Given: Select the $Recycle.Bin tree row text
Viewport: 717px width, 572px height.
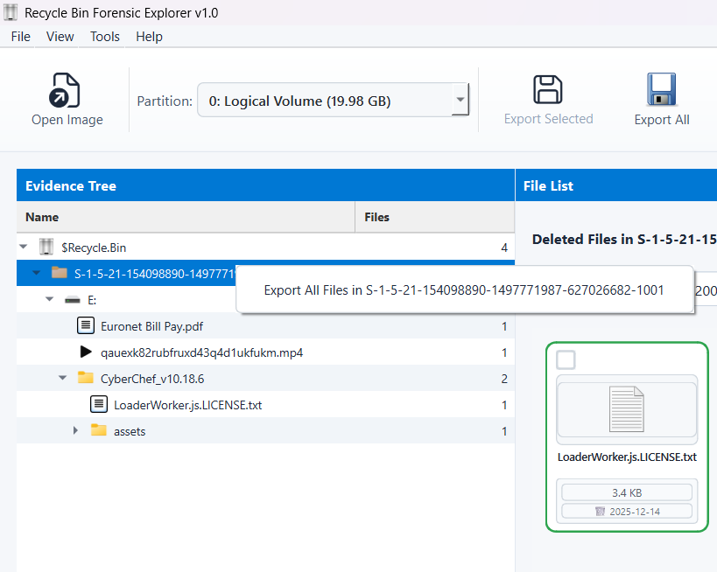Looking at the screenshot, I should (94, 248).
